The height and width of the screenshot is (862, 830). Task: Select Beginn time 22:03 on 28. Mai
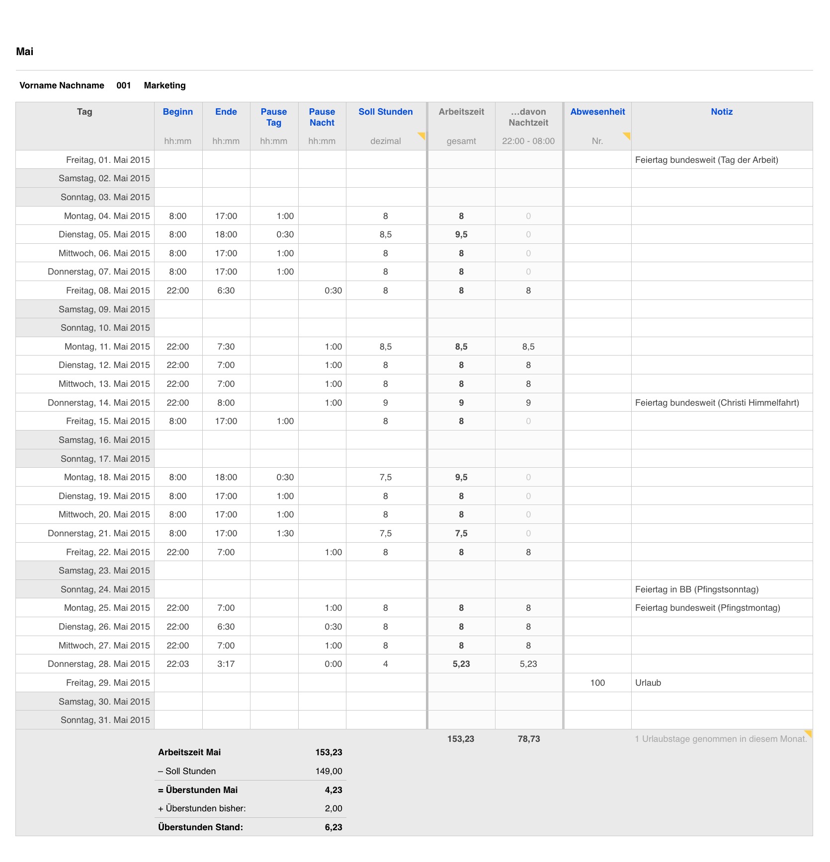coord(177,664)
